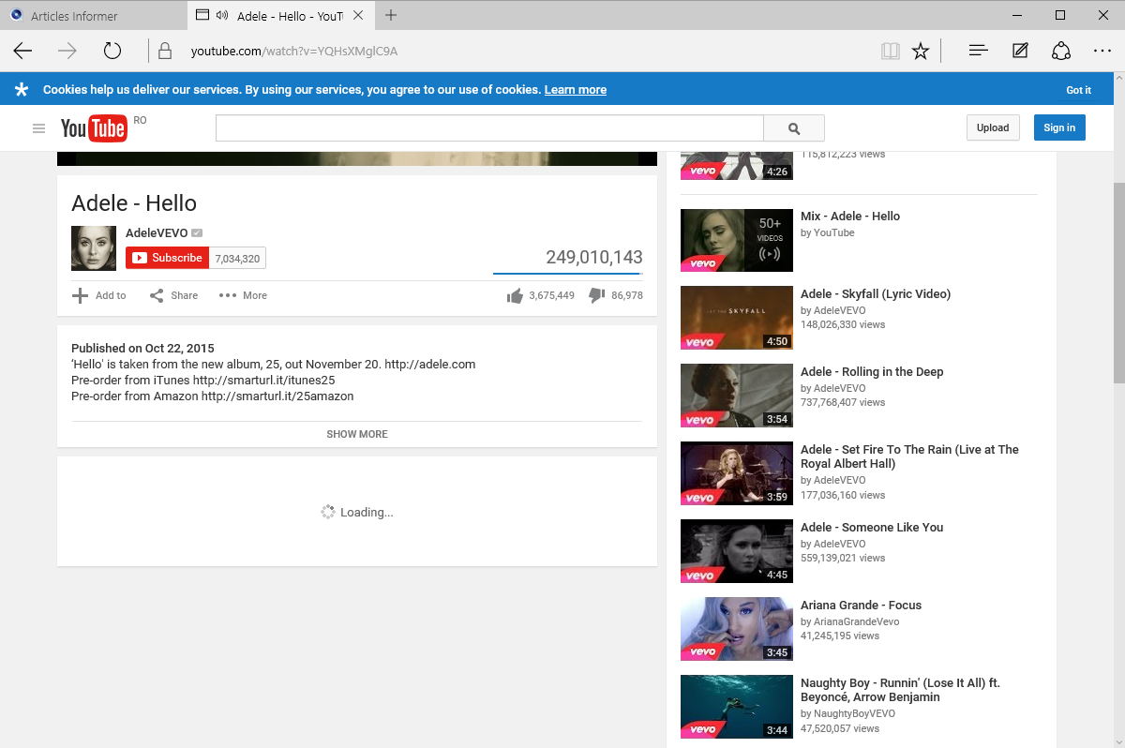Open reading view in Edge
The image size is (1125, 748).
tap(890, 51)
